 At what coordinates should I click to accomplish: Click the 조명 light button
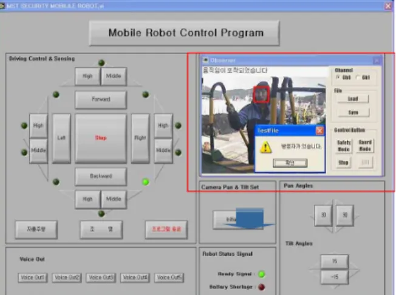point(101,229)
